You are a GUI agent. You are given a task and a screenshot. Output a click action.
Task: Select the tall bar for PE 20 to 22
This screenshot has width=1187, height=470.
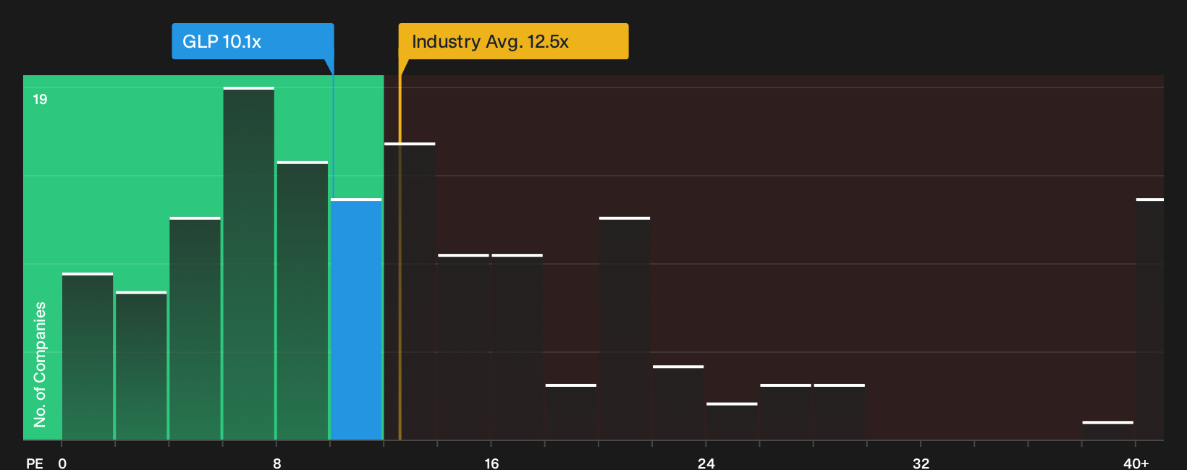[x=625, y=328]
